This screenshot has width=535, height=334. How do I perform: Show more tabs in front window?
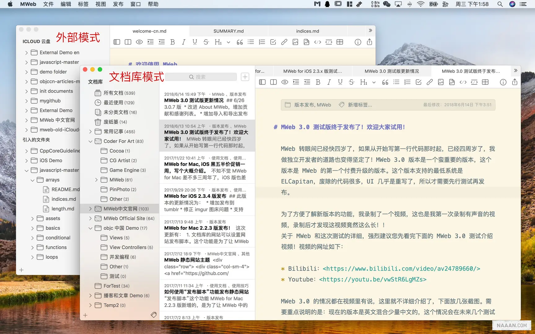pos(515,71)
